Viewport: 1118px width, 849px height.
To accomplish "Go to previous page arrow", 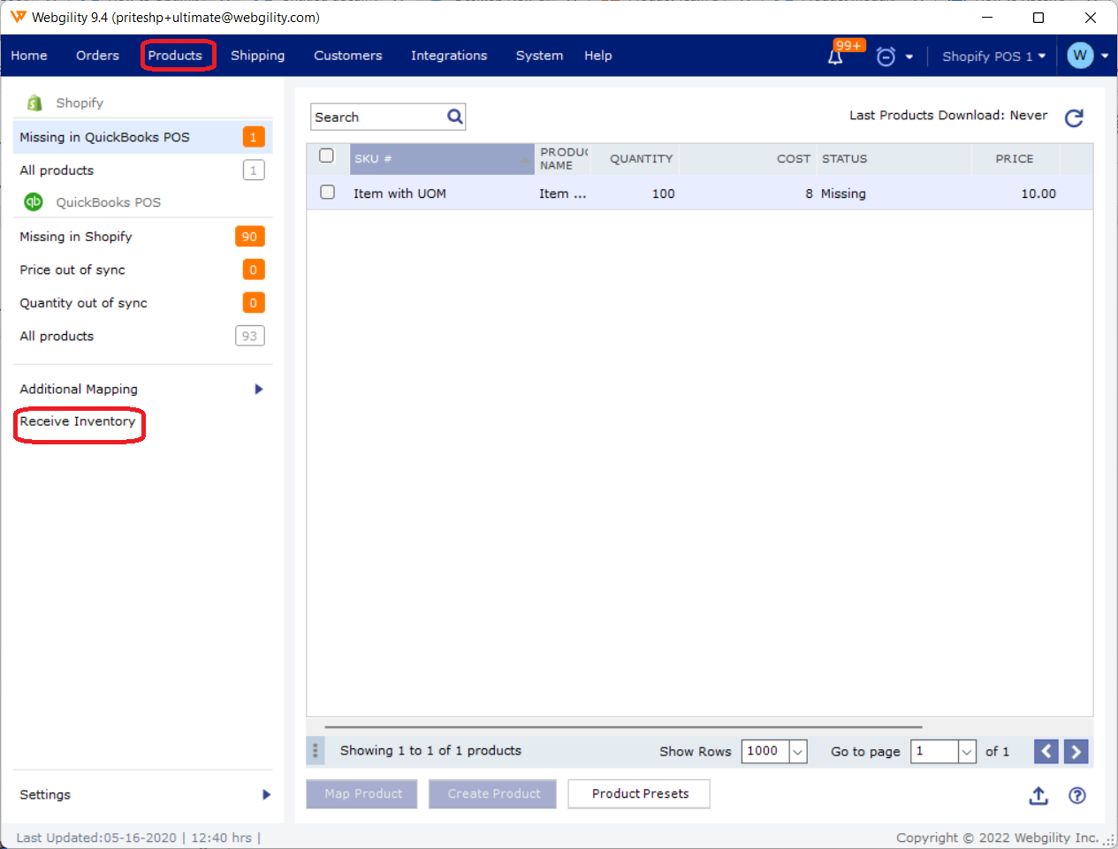I will tap(1046, 751).
